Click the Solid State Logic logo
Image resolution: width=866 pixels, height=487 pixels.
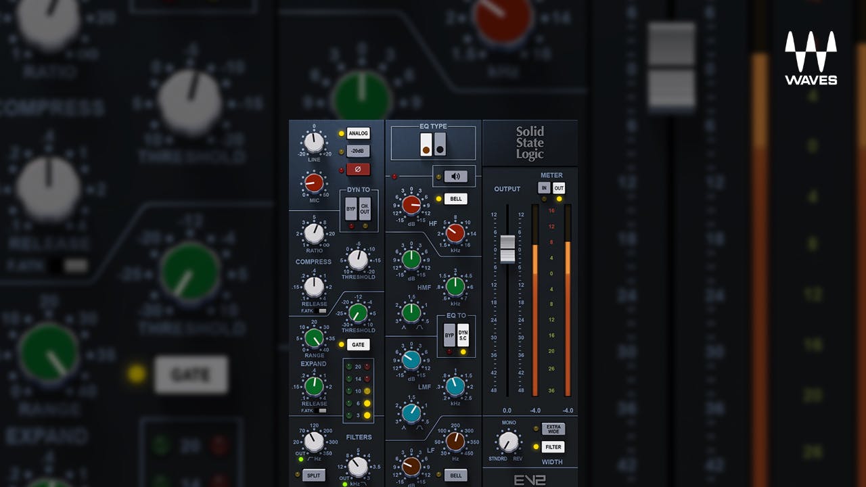530,143
